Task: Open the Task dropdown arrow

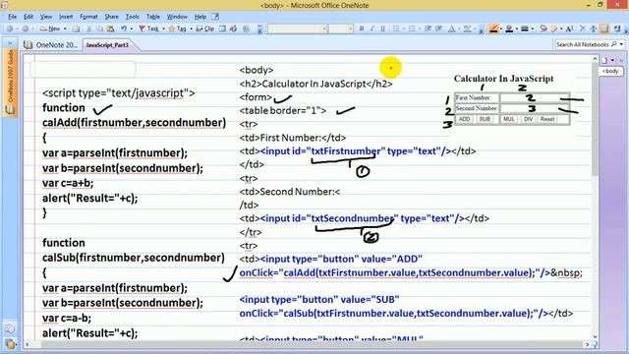Action: pyautogui.click(x=164, y=29)
